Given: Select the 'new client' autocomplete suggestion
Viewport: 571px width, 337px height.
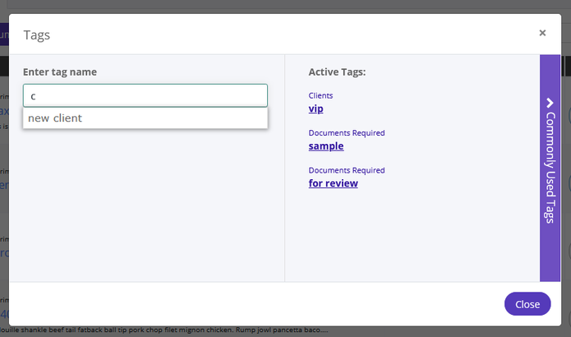Looking at the screenshot, I should pyautogui.click(x=145, y=118).
